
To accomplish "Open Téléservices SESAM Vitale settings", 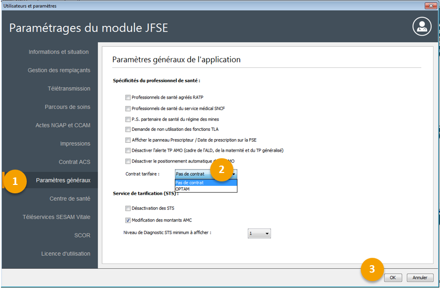I will tap(56, 217).
